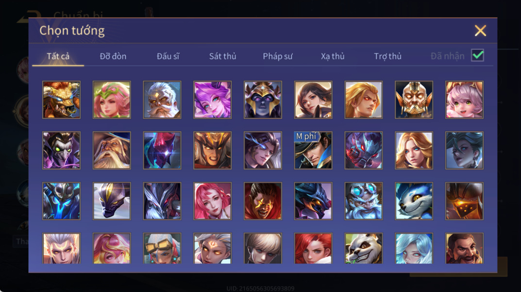Select the blue fox hero portrait

tap(414, 201)
